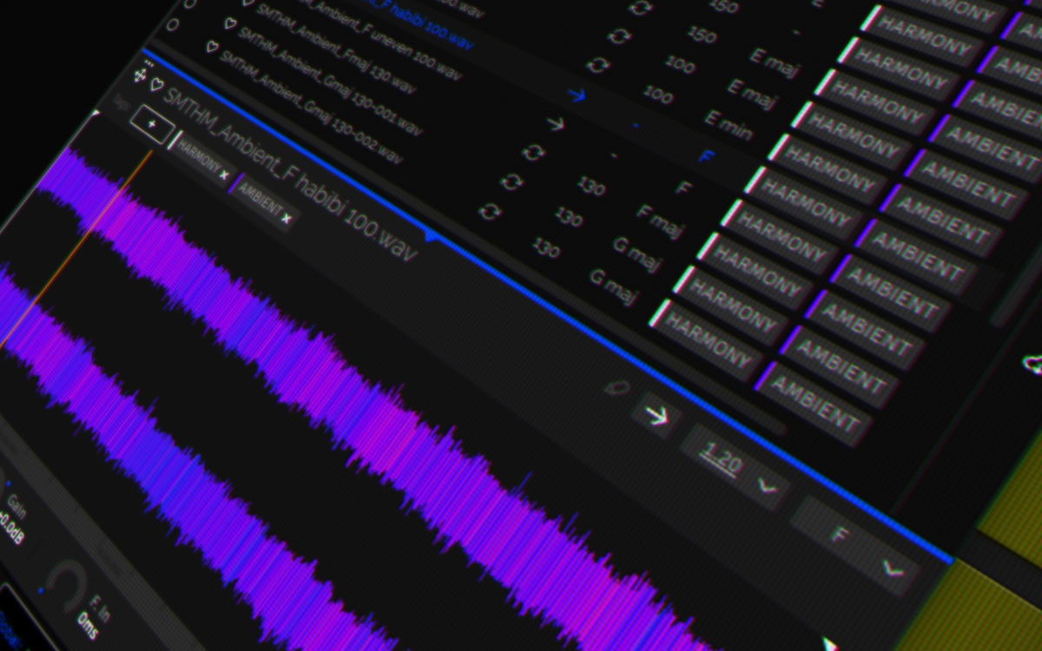Click the loop sync icon in the Fmaj 130 row
The width and height of the screenshot is (1042, 651).
tap(531, 153)
